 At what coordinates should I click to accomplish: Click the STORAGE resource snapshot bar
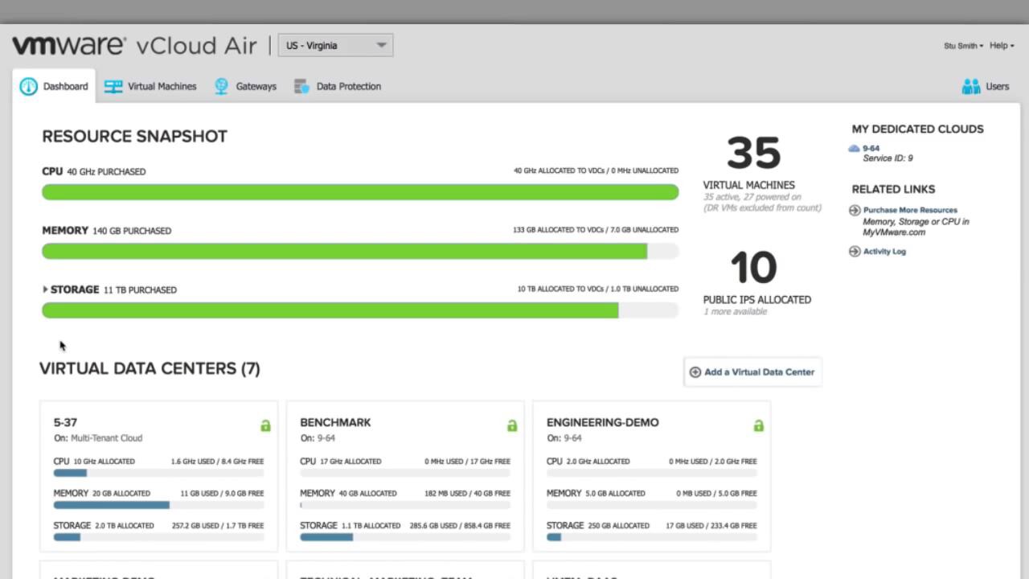(x=360, y=310)
